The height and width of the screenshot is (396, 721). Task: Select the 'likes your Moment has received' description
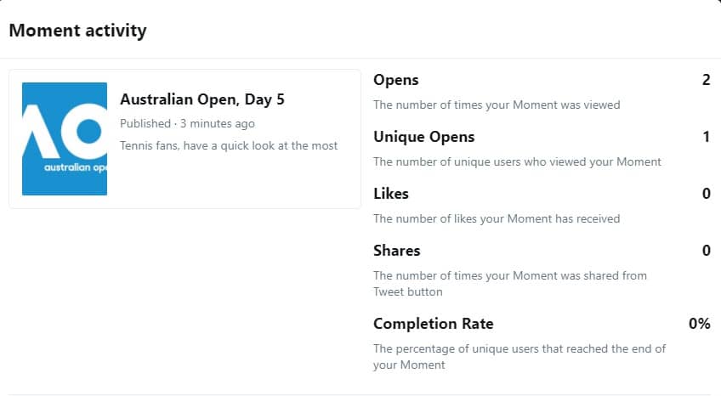click(497, 218)
